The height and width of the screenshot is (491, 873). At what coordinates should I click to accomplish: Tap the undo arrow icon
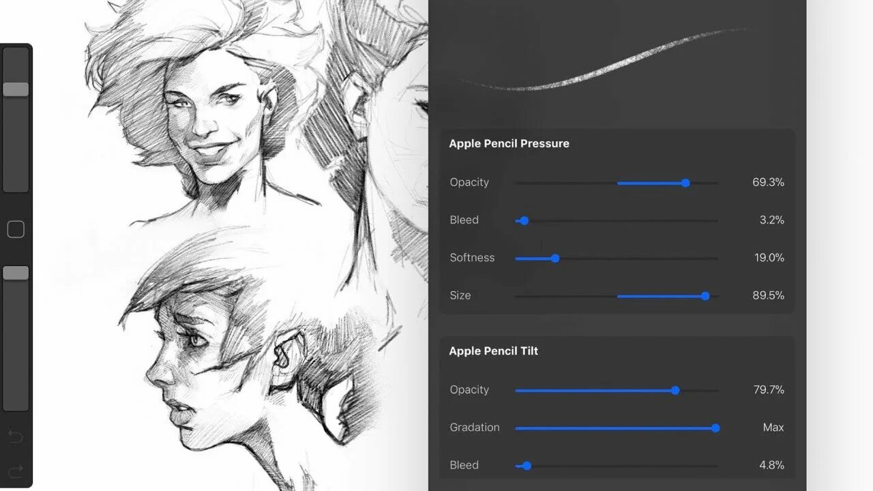[16, 436]
